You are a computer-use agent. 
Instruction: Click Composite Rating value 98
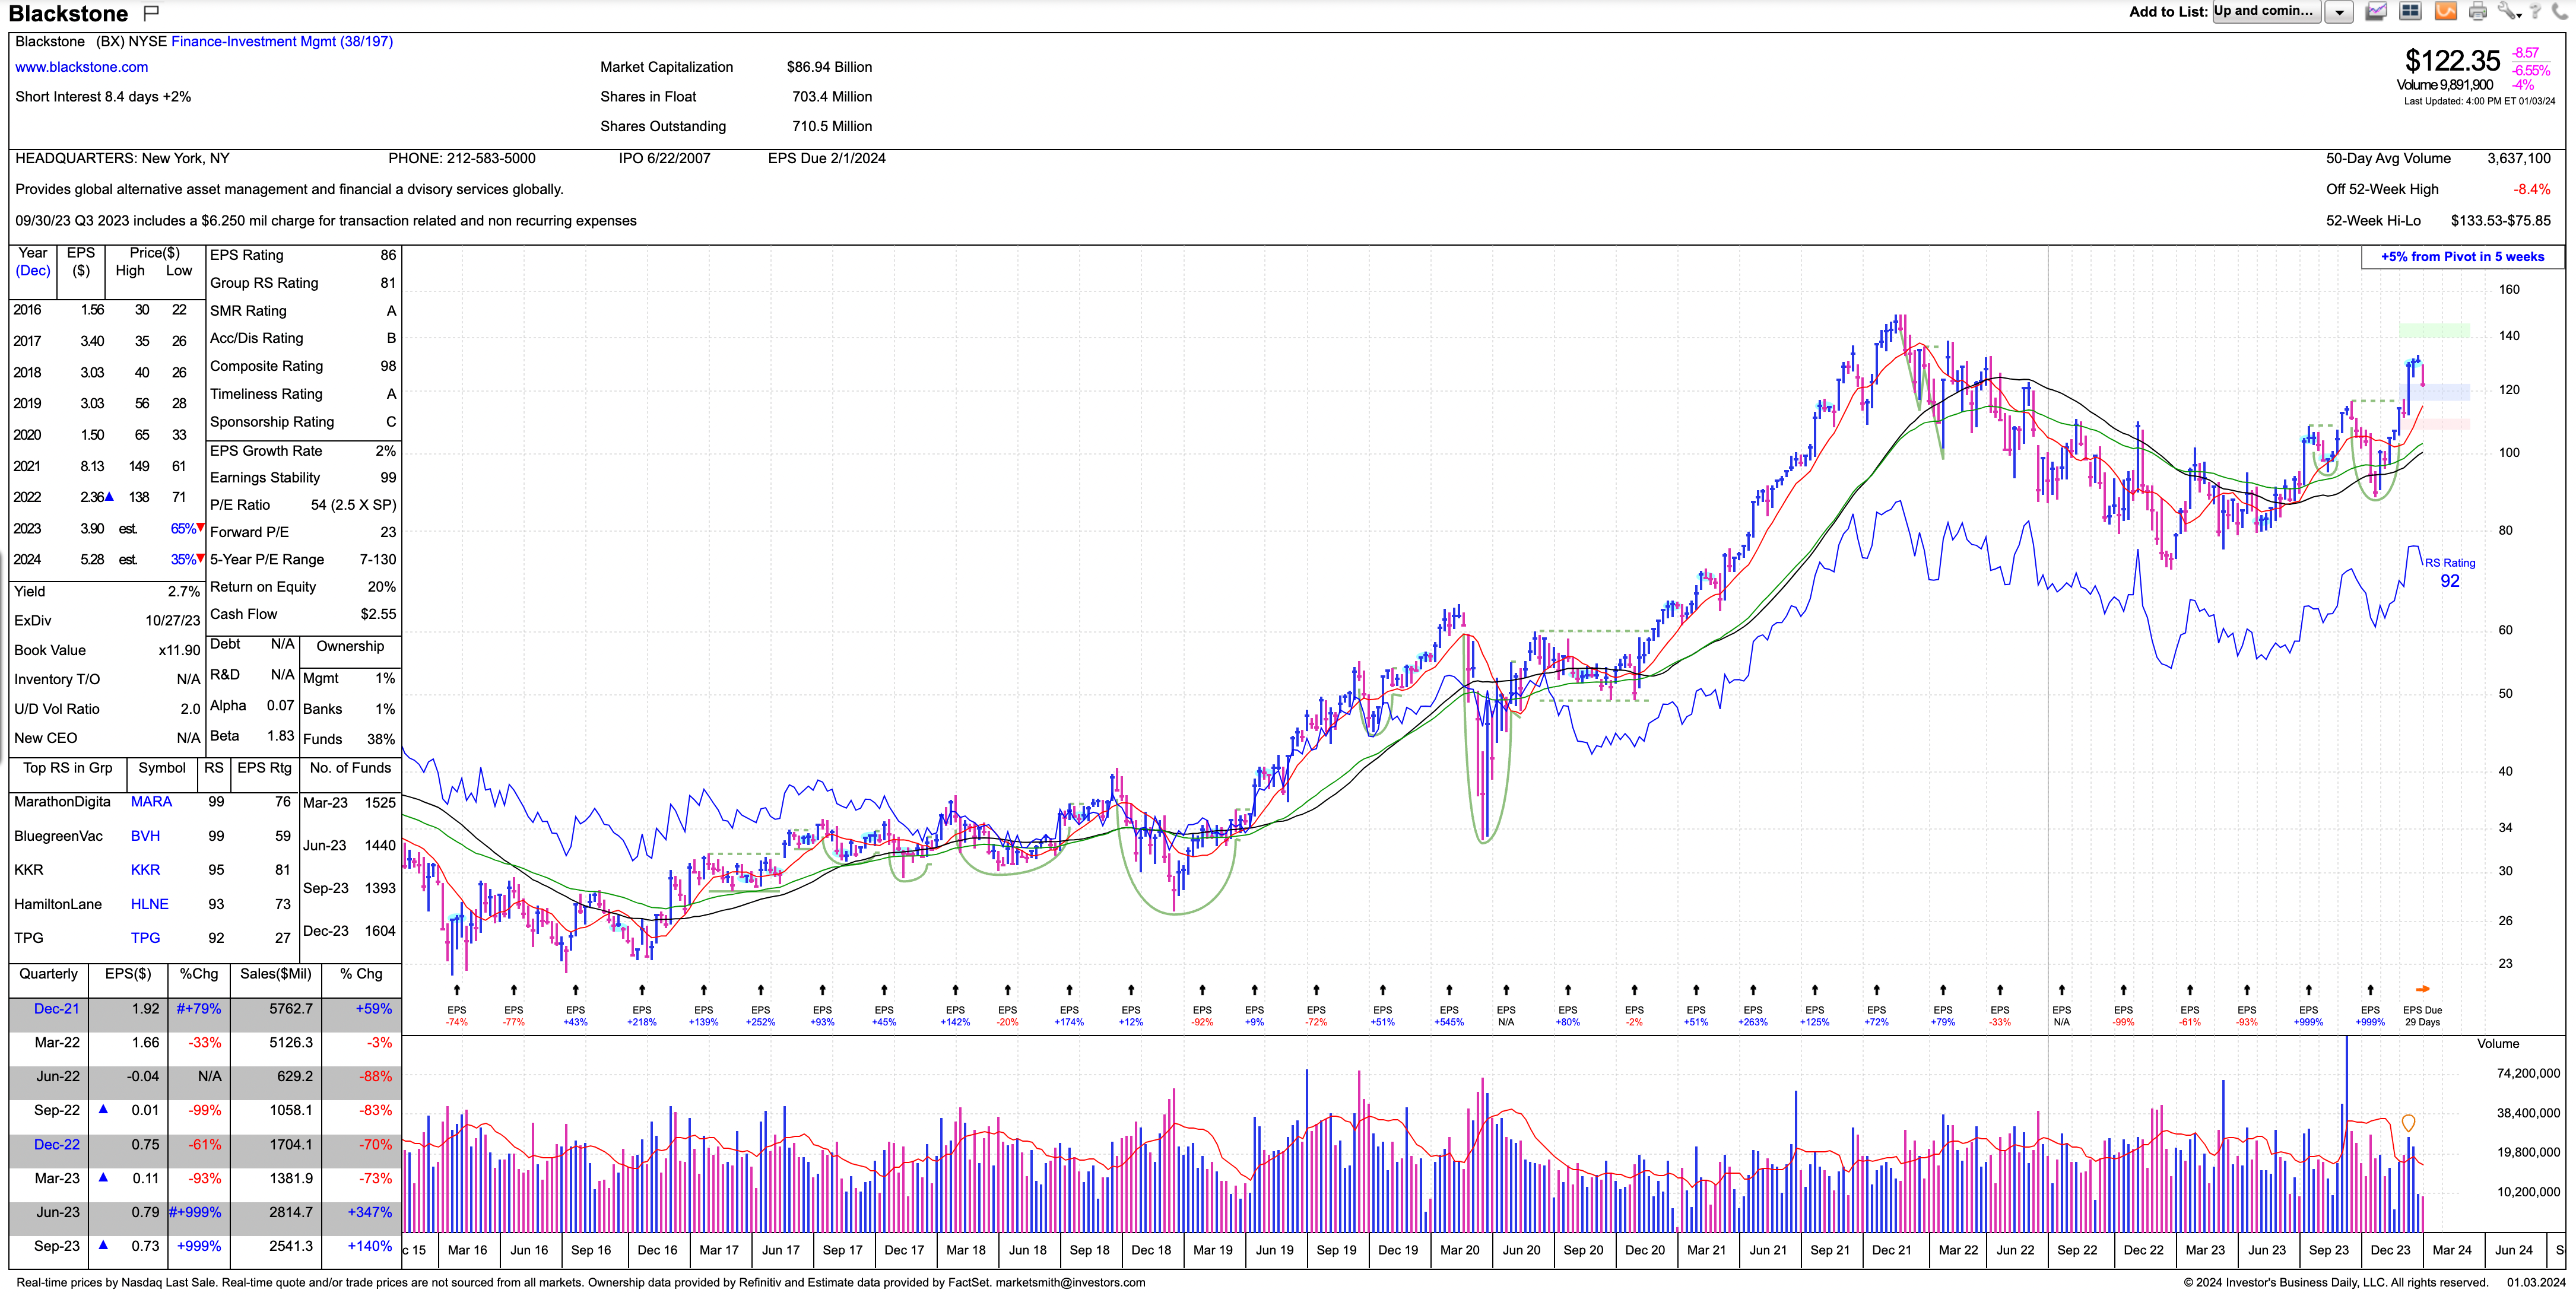click(x=388, y=366)
